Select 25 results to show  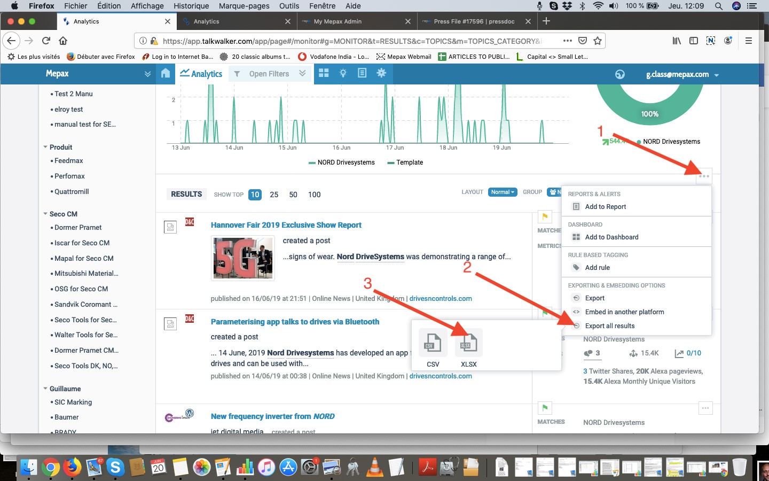[x=274, y=195]
